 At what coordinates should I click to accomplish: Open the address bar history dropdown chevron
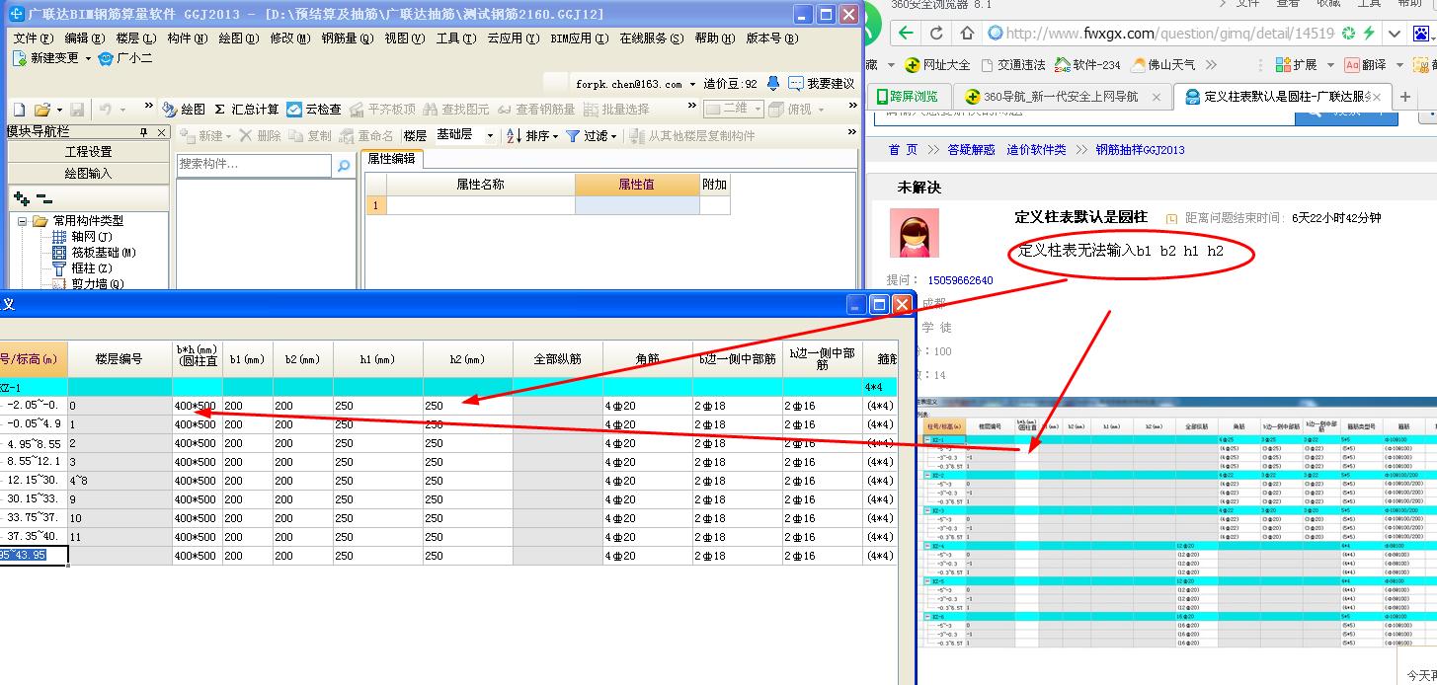(1393, 33)
